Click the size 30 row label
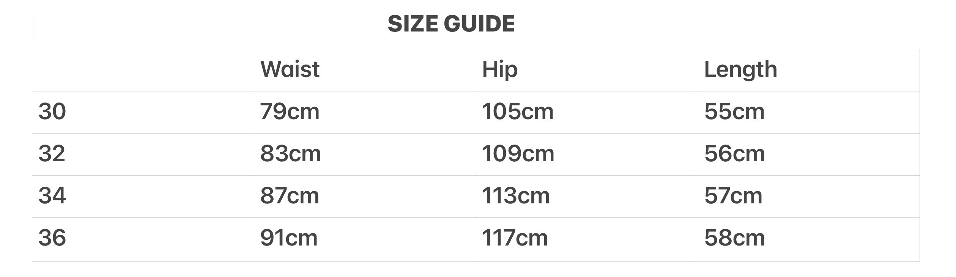 point(52,112)
